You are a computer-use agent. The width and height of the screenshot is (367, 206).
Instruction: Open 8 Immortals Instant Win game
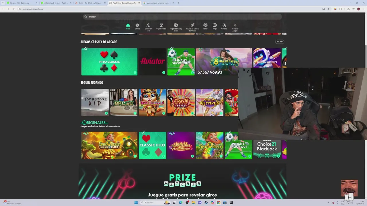[x=224, y=62]
